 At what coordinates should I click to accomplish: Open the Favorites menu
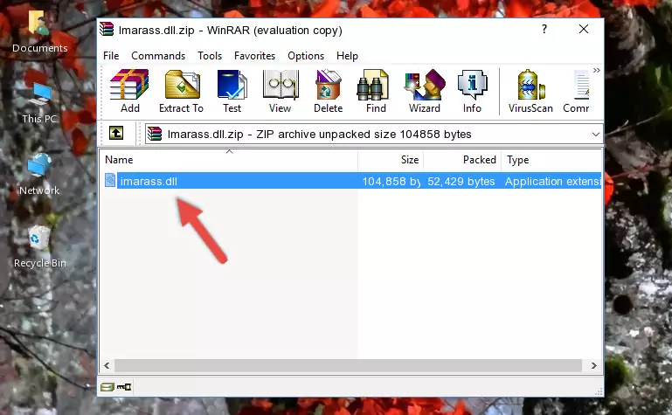(254, 56)
